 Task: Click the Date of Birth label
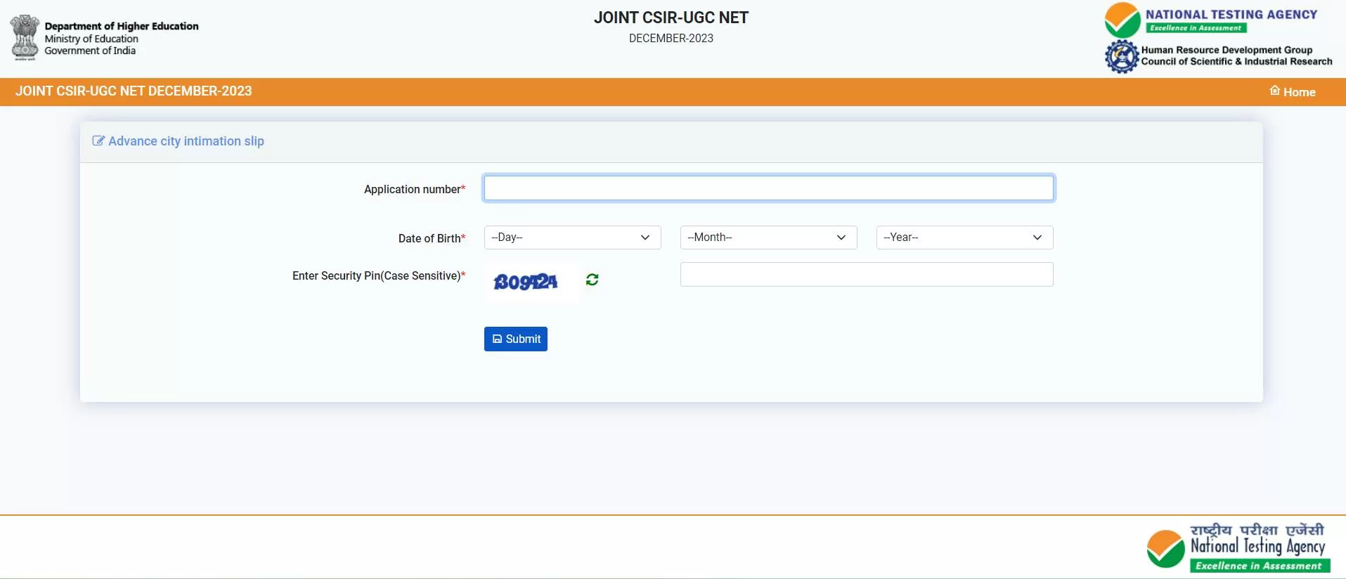coord(431,238)
